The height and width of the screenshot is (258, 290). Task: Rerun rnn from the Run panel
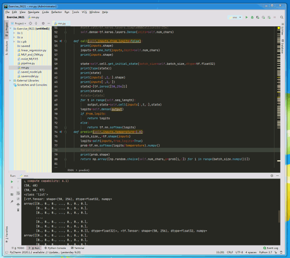pos(12,182)
